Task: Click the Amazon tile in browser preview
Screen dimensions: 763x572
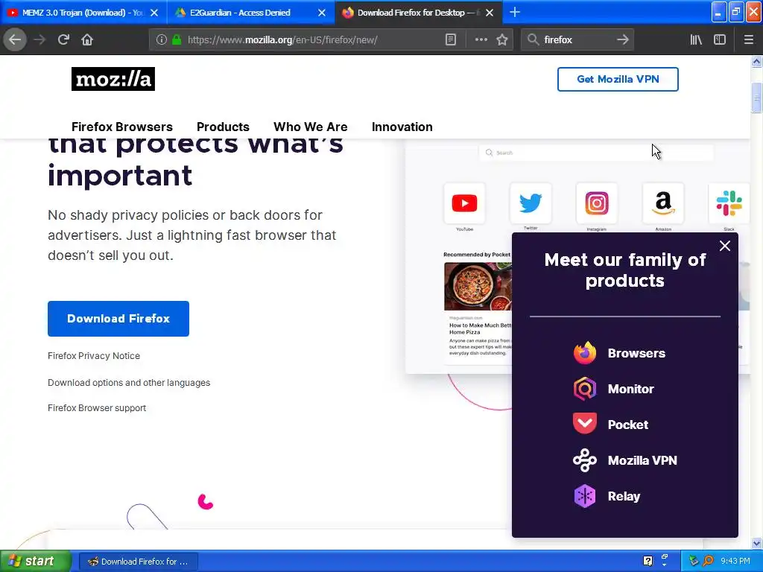Action: pos(663,203)
